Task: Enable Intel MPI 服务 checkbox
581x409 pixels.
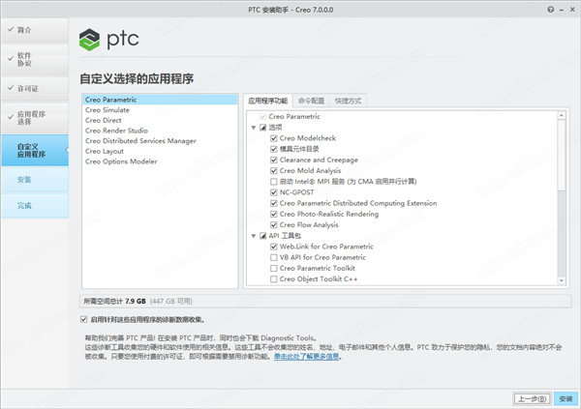Action: 273,182
